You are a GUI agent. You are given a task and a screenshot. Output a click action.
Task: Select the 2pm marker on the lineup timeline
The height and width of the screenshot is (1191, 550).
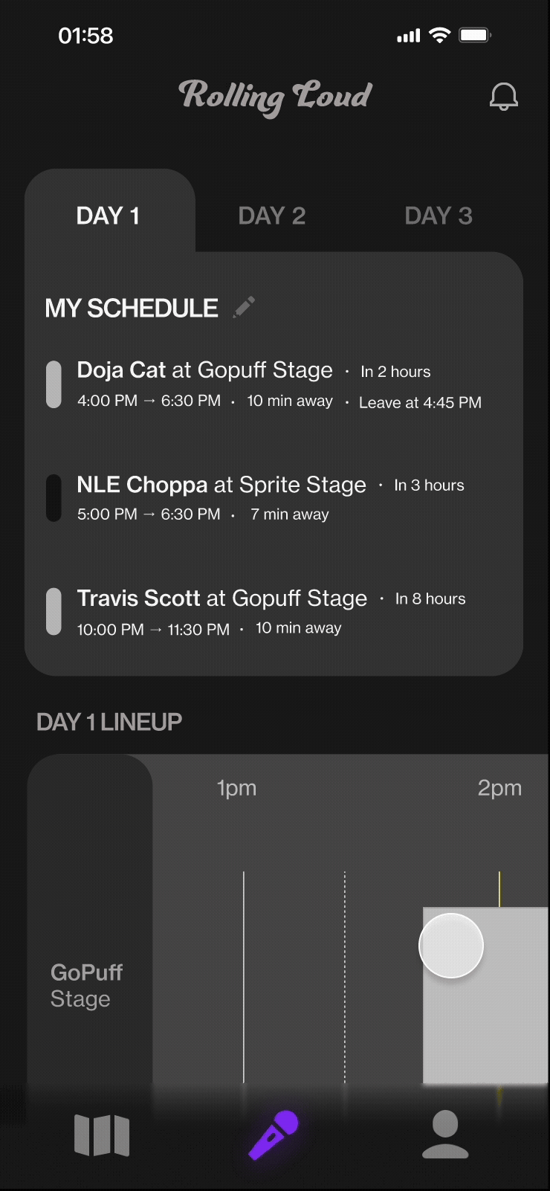499,788
